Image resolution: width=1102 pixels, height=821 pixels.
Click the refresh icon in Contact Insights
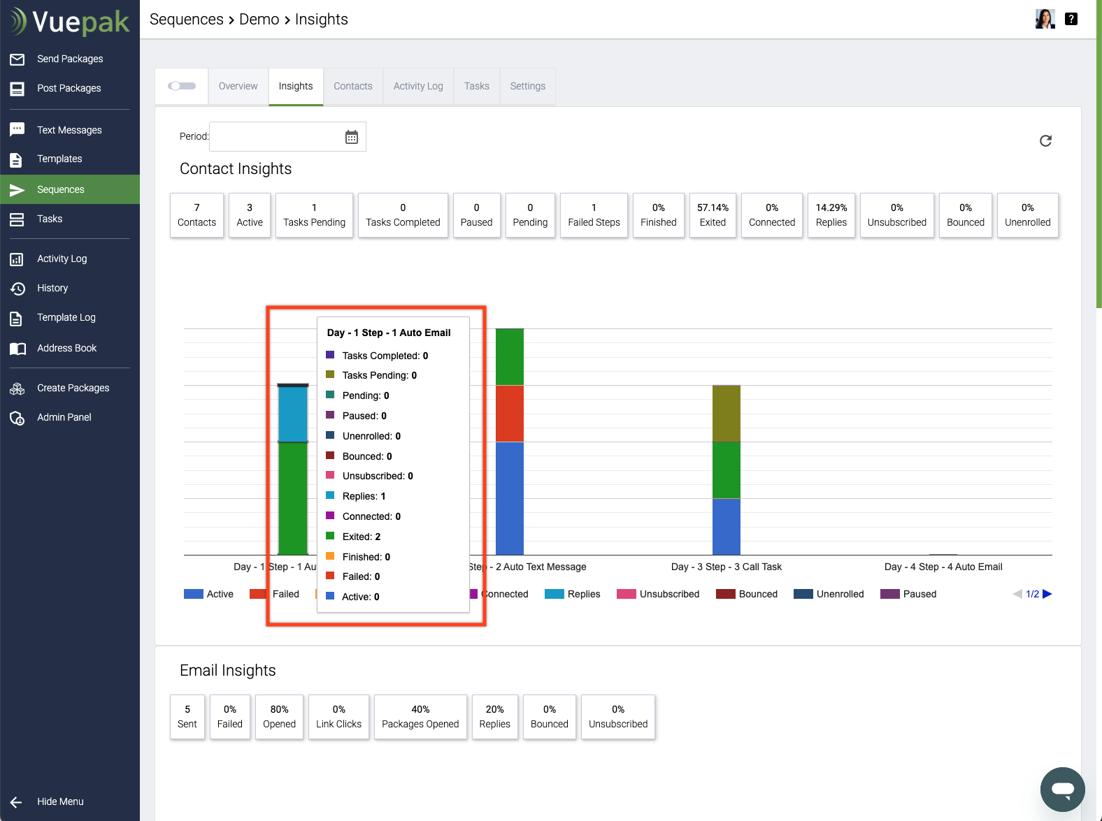(1045, 141)
